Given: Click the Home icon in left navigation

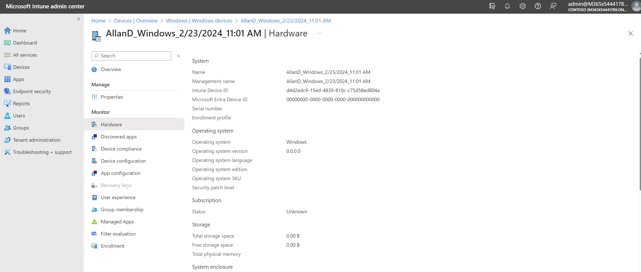Looking at the screenshot, I should pos(7,31).
